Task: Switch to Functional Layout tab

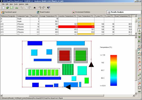Action: coord(9,12)
